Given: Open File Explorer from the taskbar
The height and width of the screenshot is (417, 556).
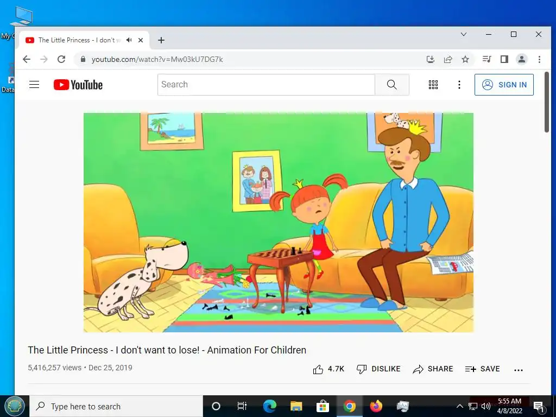Looking at the screenshot, I should coord(296,406).
